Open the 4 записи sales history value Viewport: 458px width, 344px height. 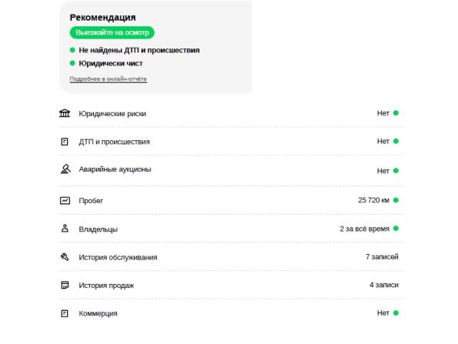(384, 285)
